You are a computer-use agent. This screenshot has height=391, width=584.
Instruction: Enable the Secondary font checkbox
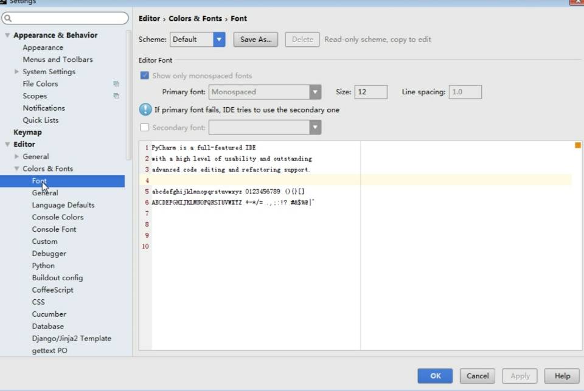coord(145,127)
